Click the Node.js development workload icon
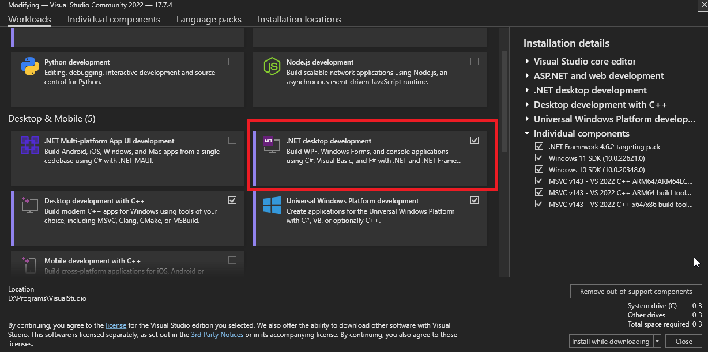This screenshot has height=352, width=708. pyautogui.click(x=272, y=67)
